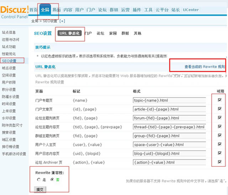Open 搜索设置 in the sidebar

(9, 132)
